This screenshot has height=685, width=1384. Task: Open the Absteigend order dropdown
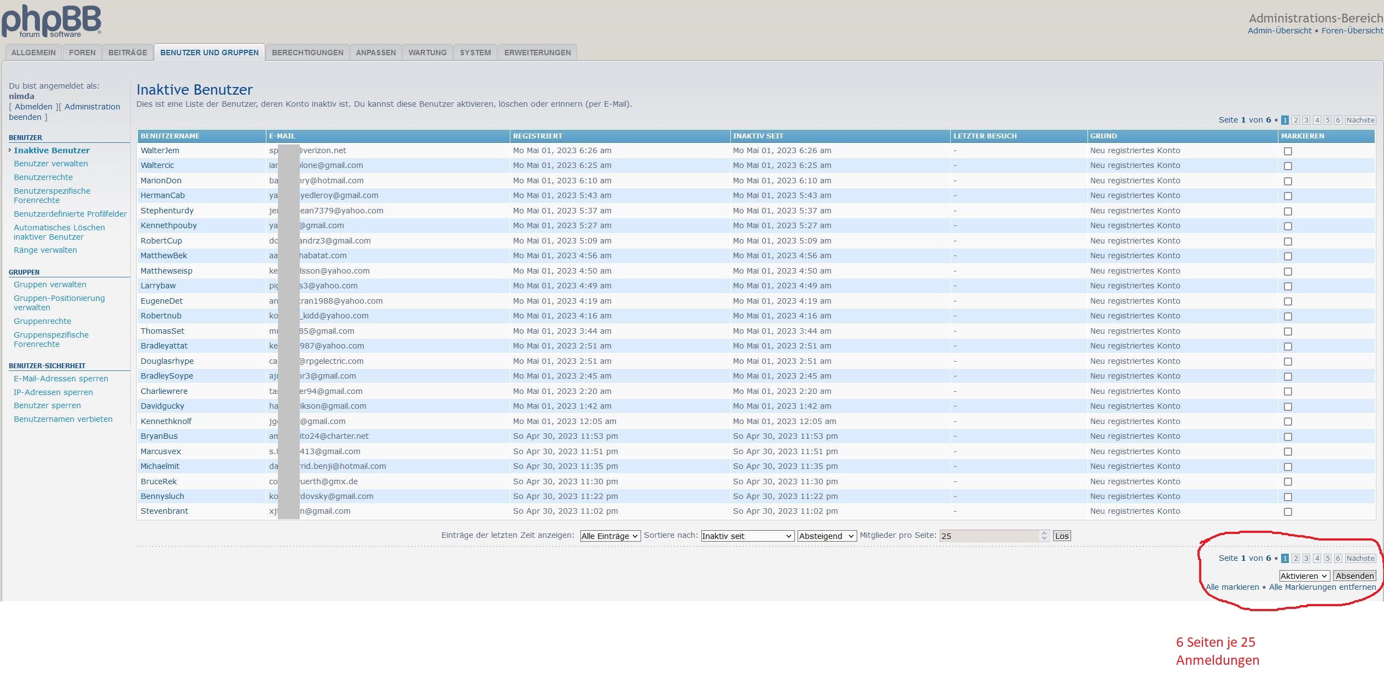[826, 536]
